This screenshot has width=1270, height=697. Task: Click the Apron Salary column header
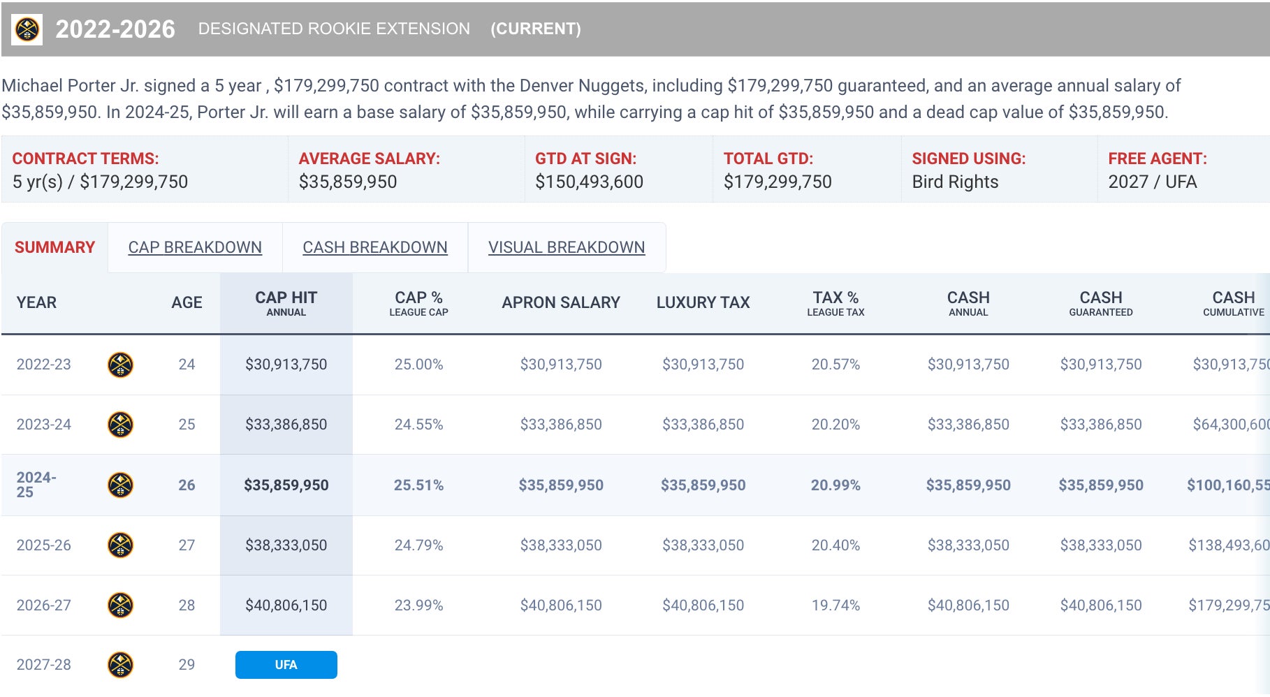pos(560,302)
